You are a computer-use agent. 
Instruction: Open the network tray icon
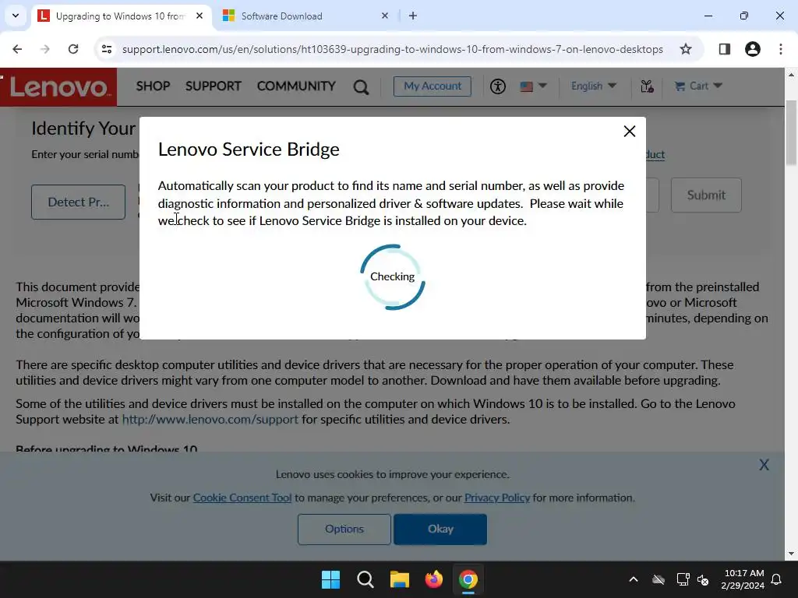coord(683,579)
